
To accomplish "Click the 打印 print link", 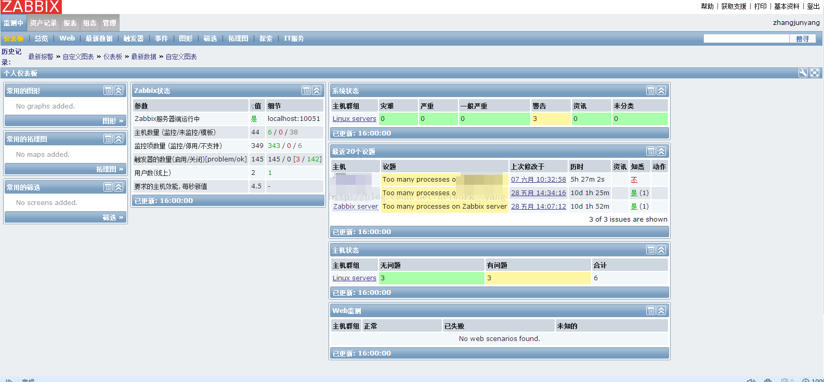I will coord(761,6).
